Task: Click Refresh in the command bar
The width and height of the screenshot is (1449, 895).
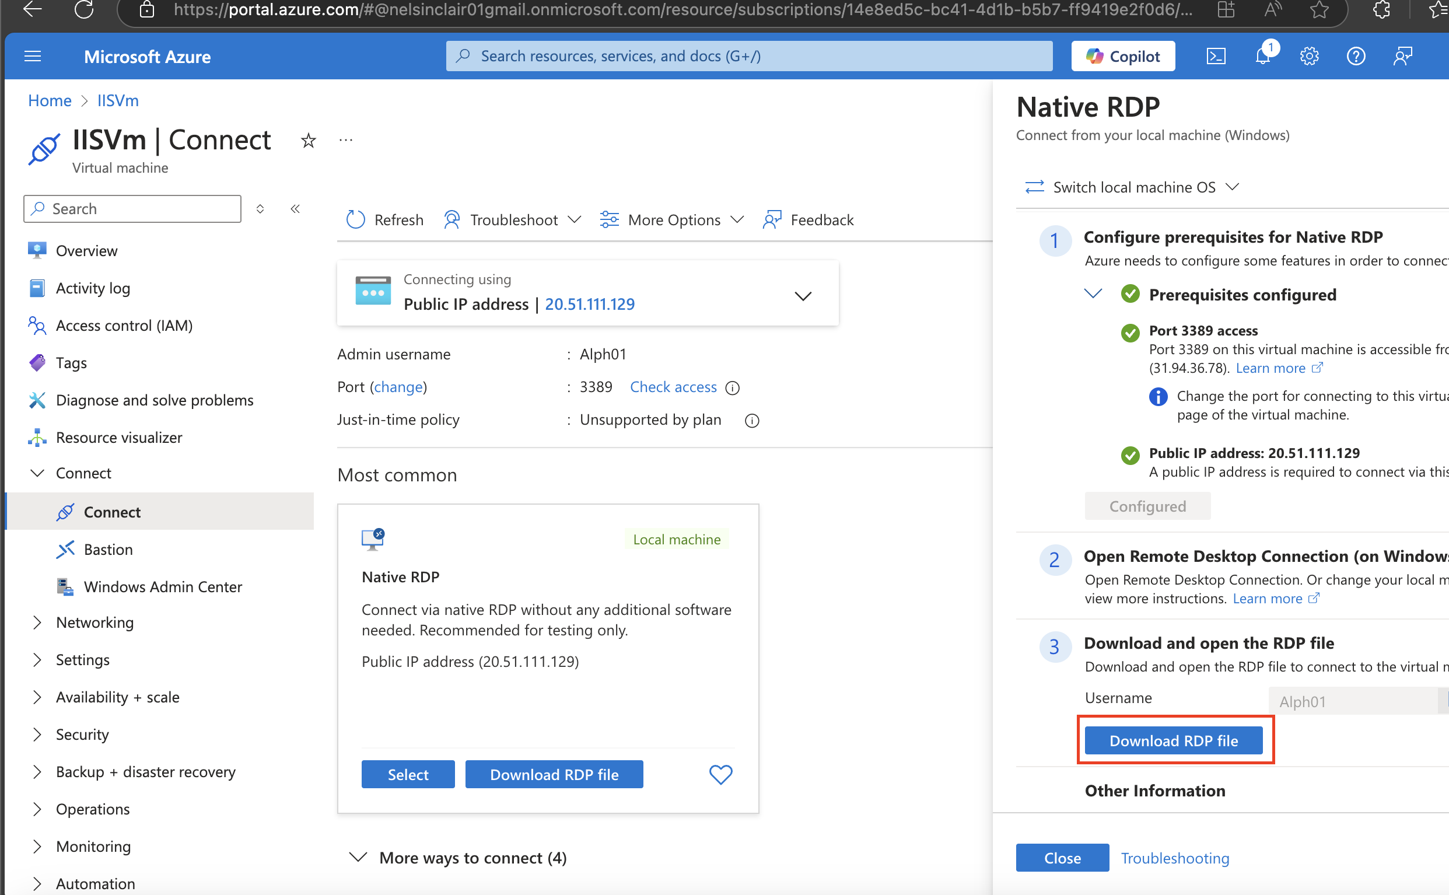Action: point(384,220)
